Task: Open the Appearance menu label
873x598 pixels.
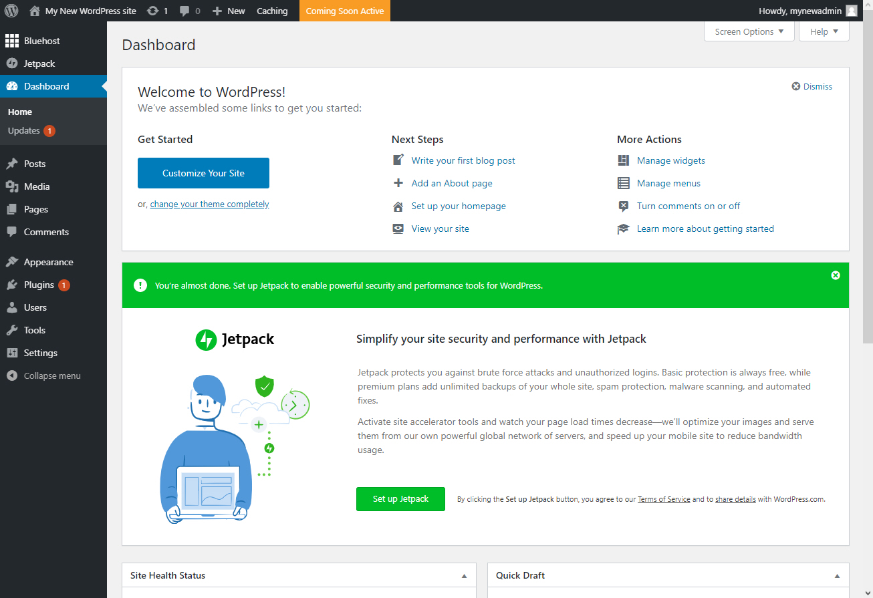Action: (49, 262)
